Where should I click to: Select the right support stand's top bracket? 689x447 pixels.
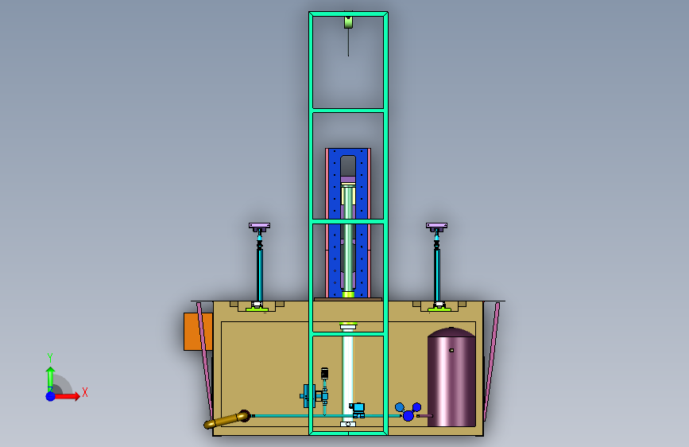coord(437,226)
